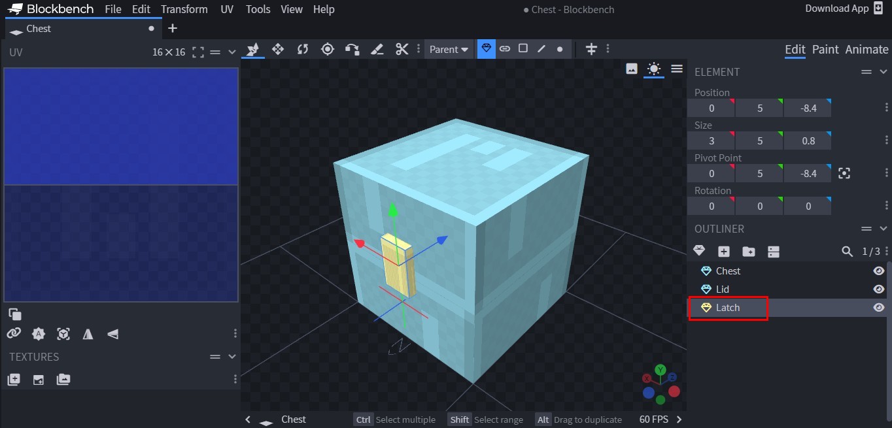The image size is (892, 428).
Task: Select the Paint brush edit tool
Action: [377, 49]
